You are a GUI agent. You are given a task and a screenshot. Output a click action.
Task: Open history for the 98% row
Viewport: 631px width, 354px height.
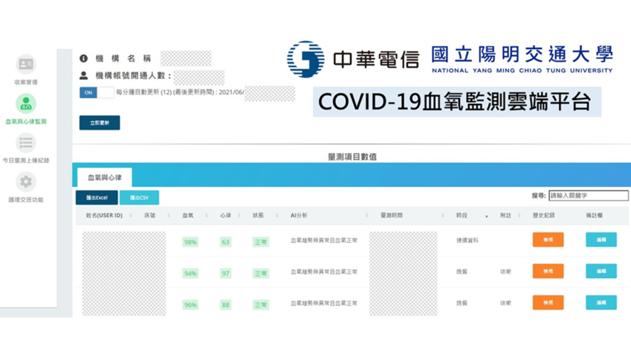tap(548, 240)
